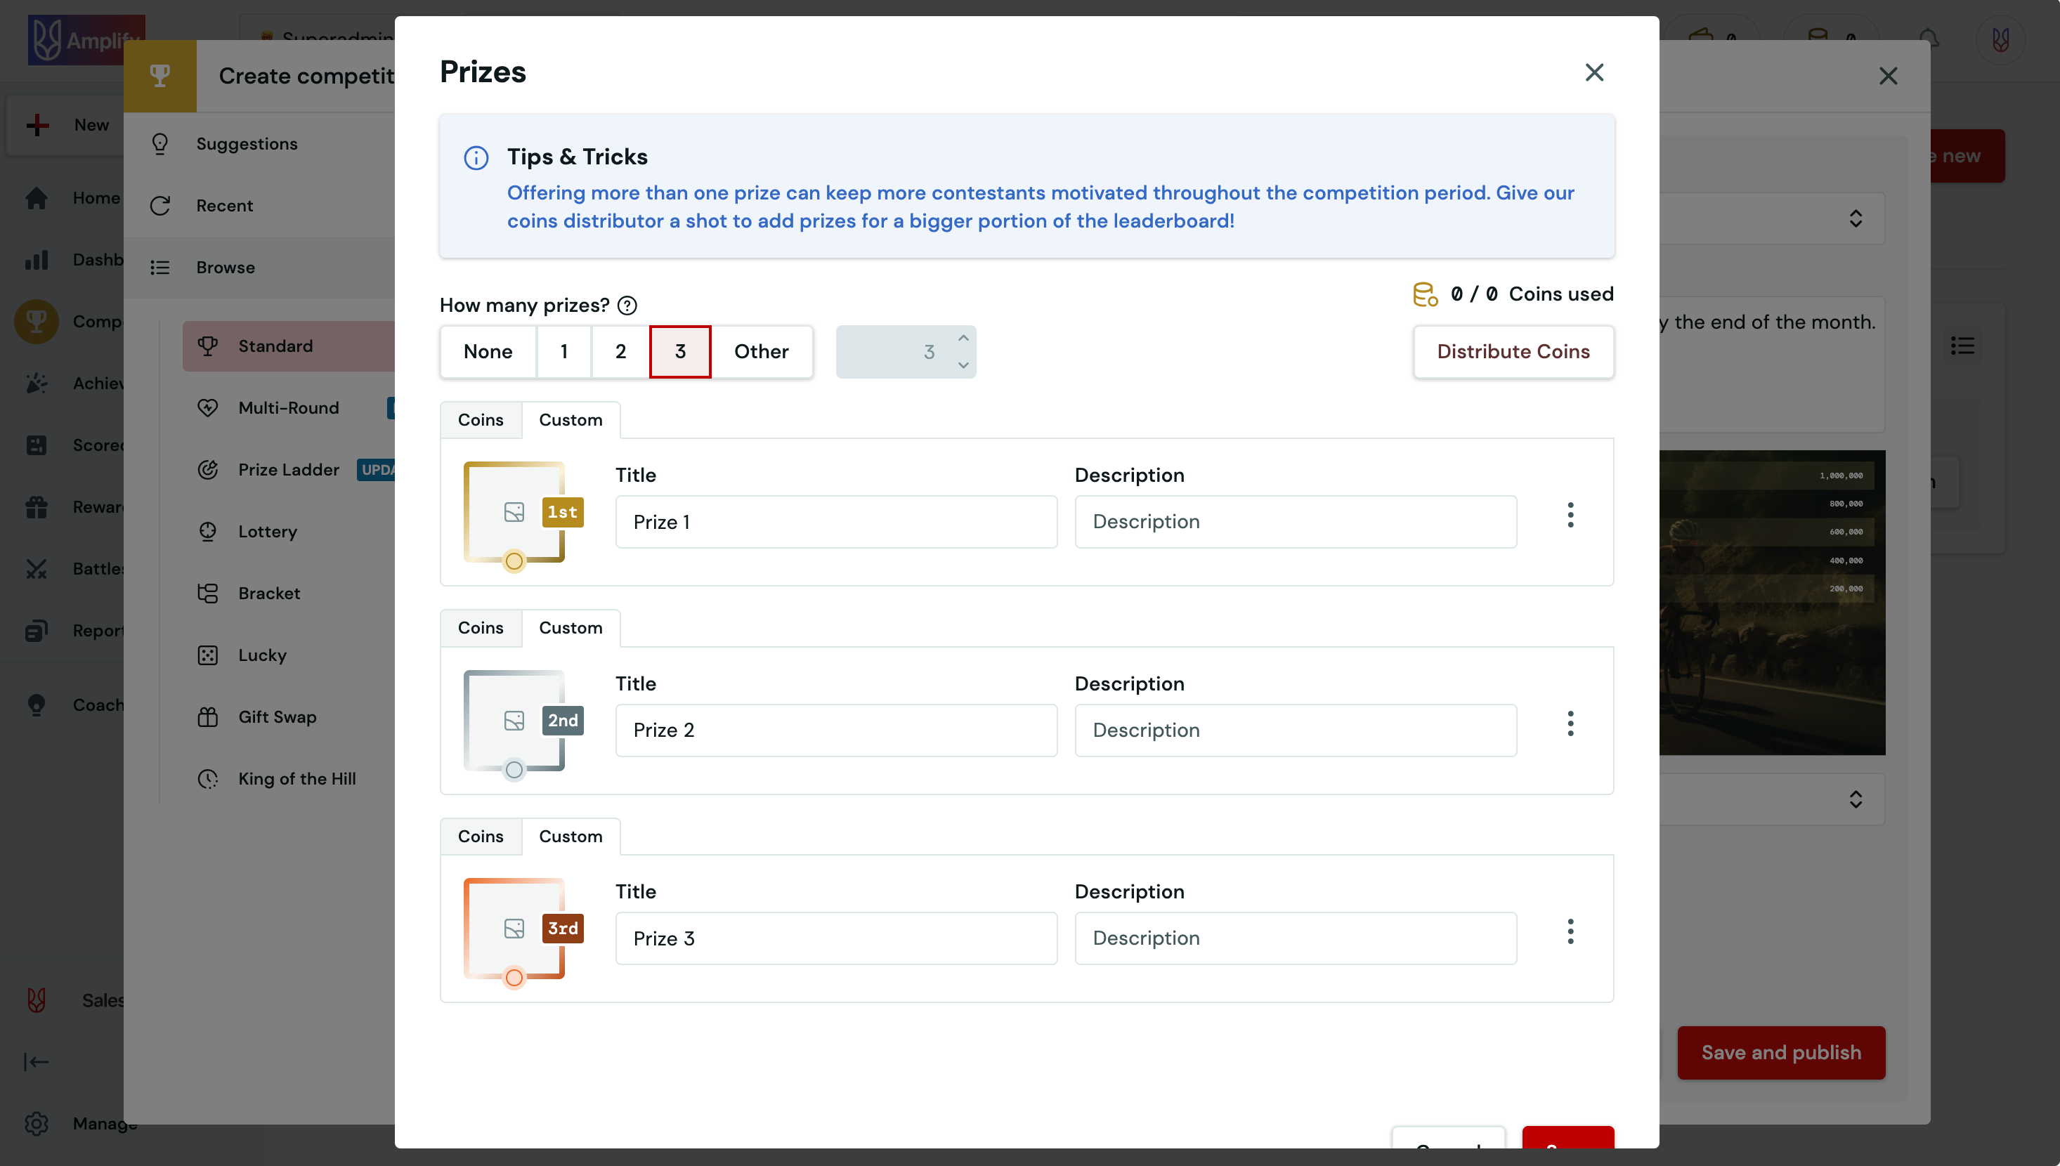The width and height of the screenshot is (2060, 1166).
Task: Click the 3rd prize image placeholder
Action: [514, 928]
